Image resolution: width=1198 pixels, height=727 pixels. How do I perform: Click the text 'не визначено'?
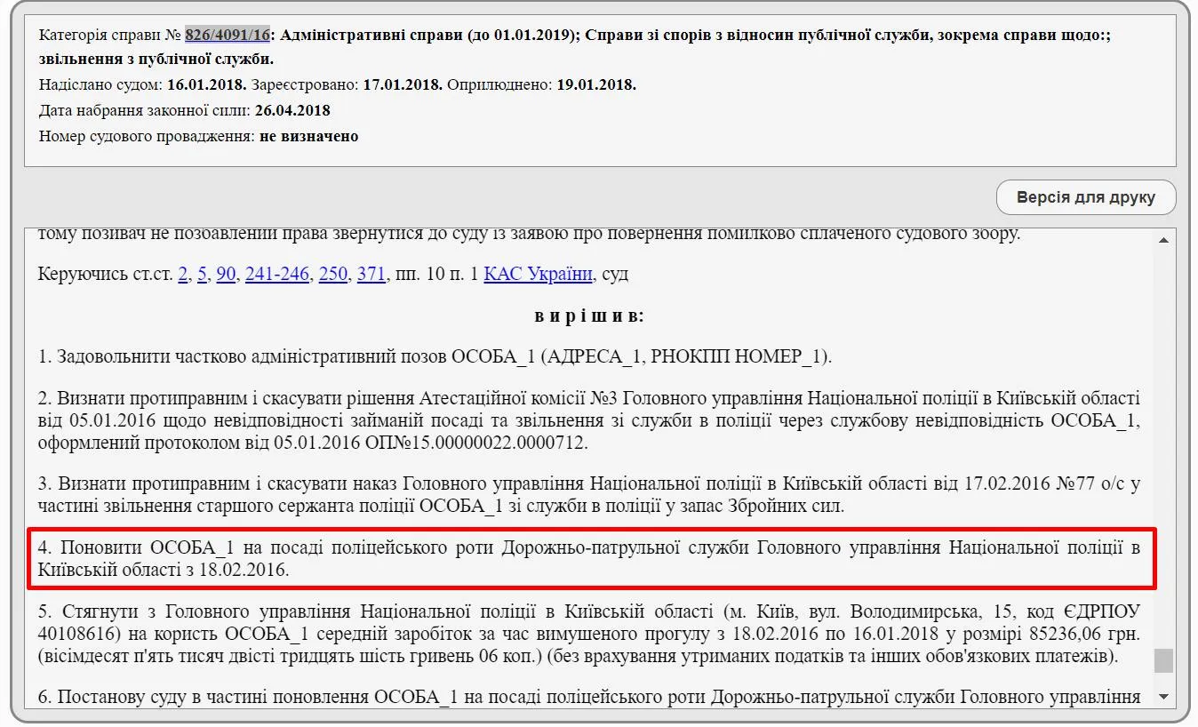(308, 136)
